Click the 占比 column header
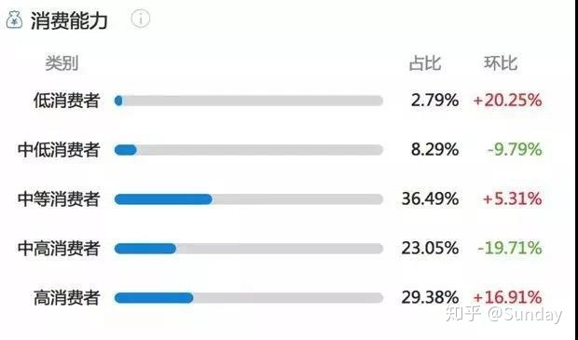The width and height of the screenshot is (578, 340). [425, 63]
